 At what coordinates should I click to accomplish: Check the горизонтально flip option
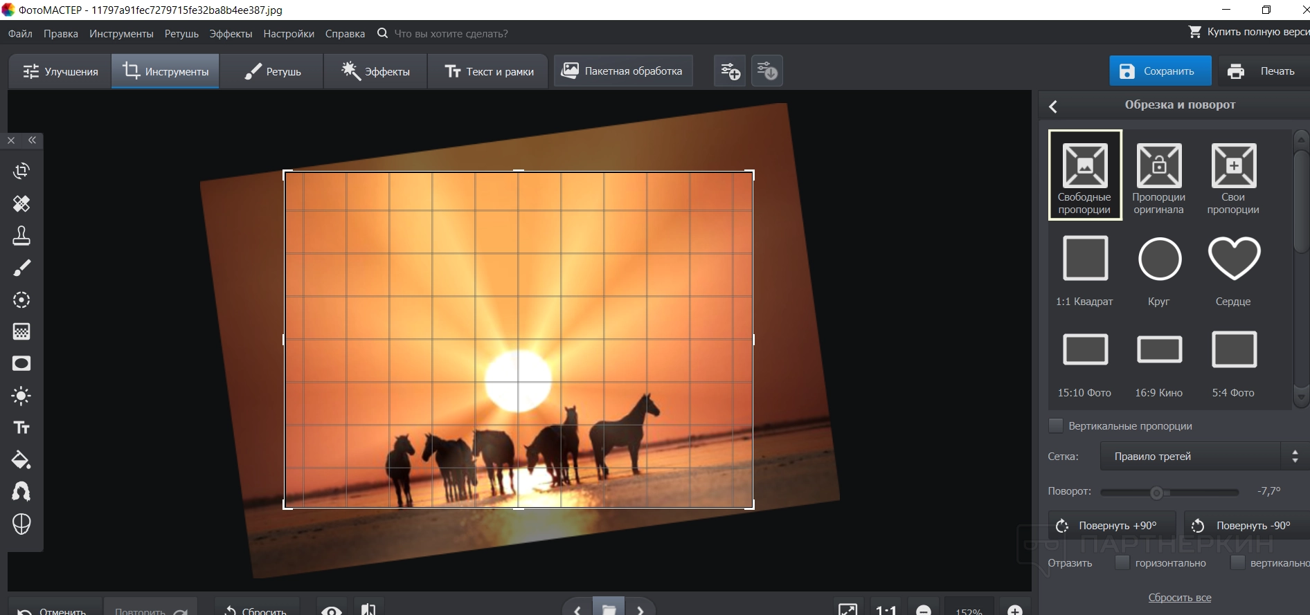[x=1122, y=562]
